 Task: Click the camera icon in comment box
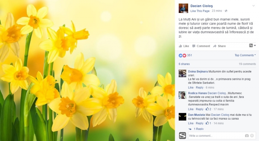click(x=247, y=136)
